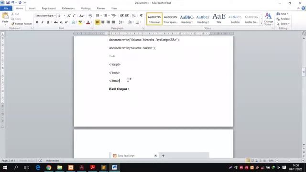
Task: Click the Cut command
Action: click(x=15, y=14)
